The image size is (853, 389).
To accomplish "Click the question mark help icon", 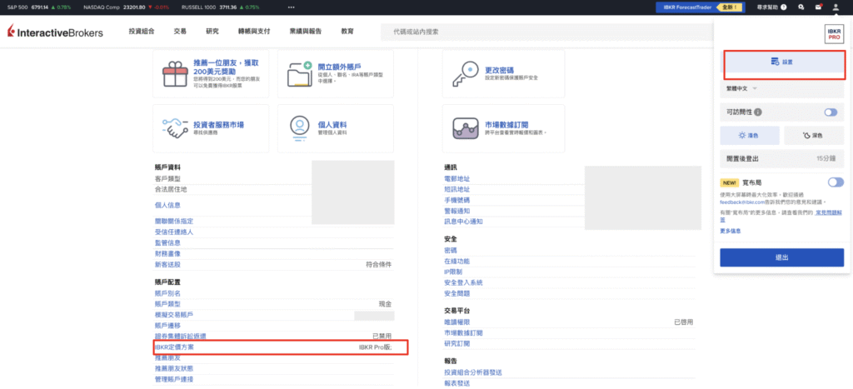I will (783, 7).
